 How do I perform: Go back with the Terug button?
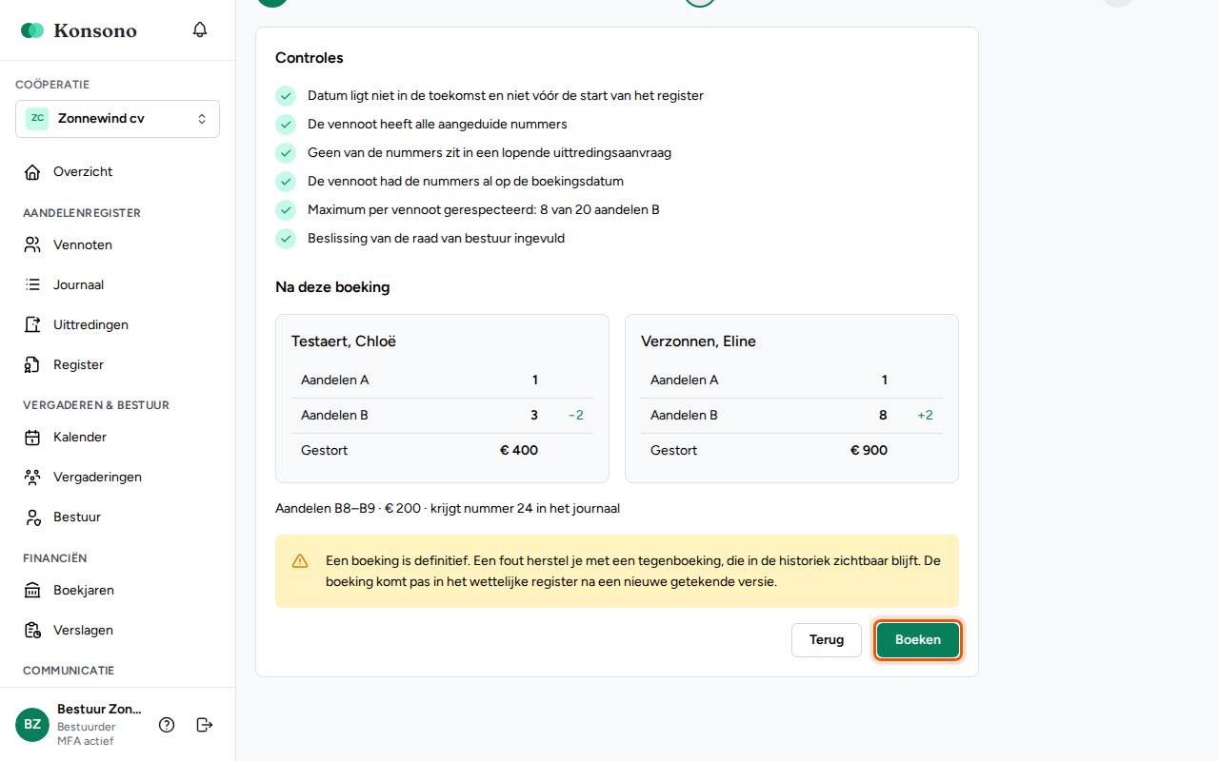pyautogui.click(x=827, y=640)
